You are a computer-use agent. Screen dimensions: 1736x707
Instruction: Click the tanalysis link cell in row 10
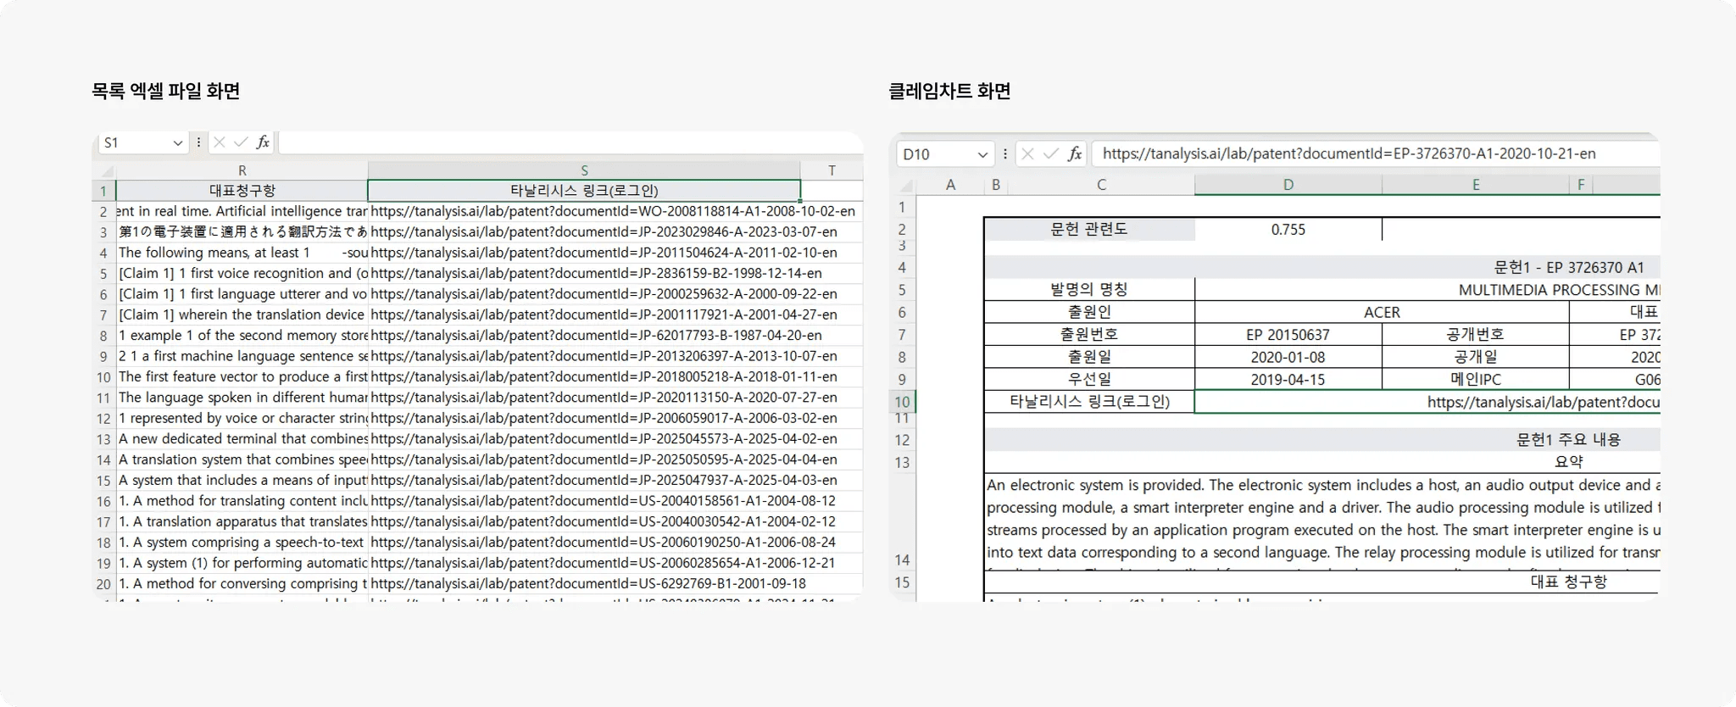pyautogui.click(x=1427, y=402)
